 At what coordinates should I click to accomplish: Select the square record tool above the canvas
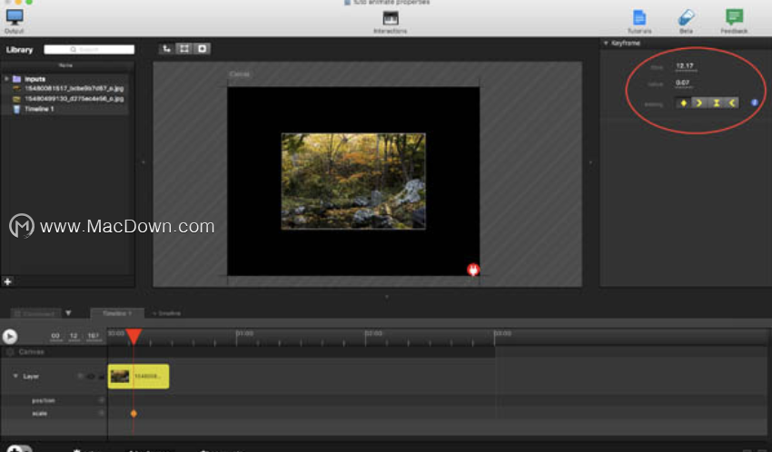(x=202, y=49)
